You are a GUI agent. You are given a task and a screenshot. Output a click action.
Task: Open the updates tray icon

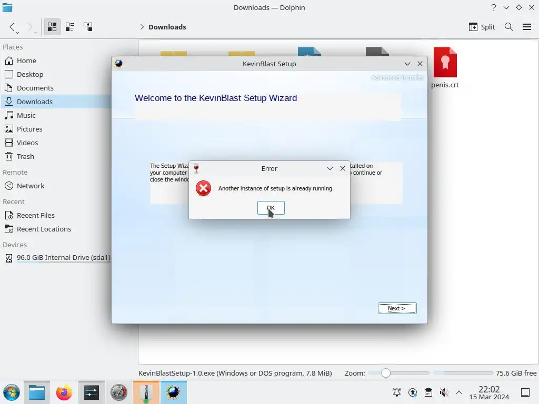click(413, 392)
